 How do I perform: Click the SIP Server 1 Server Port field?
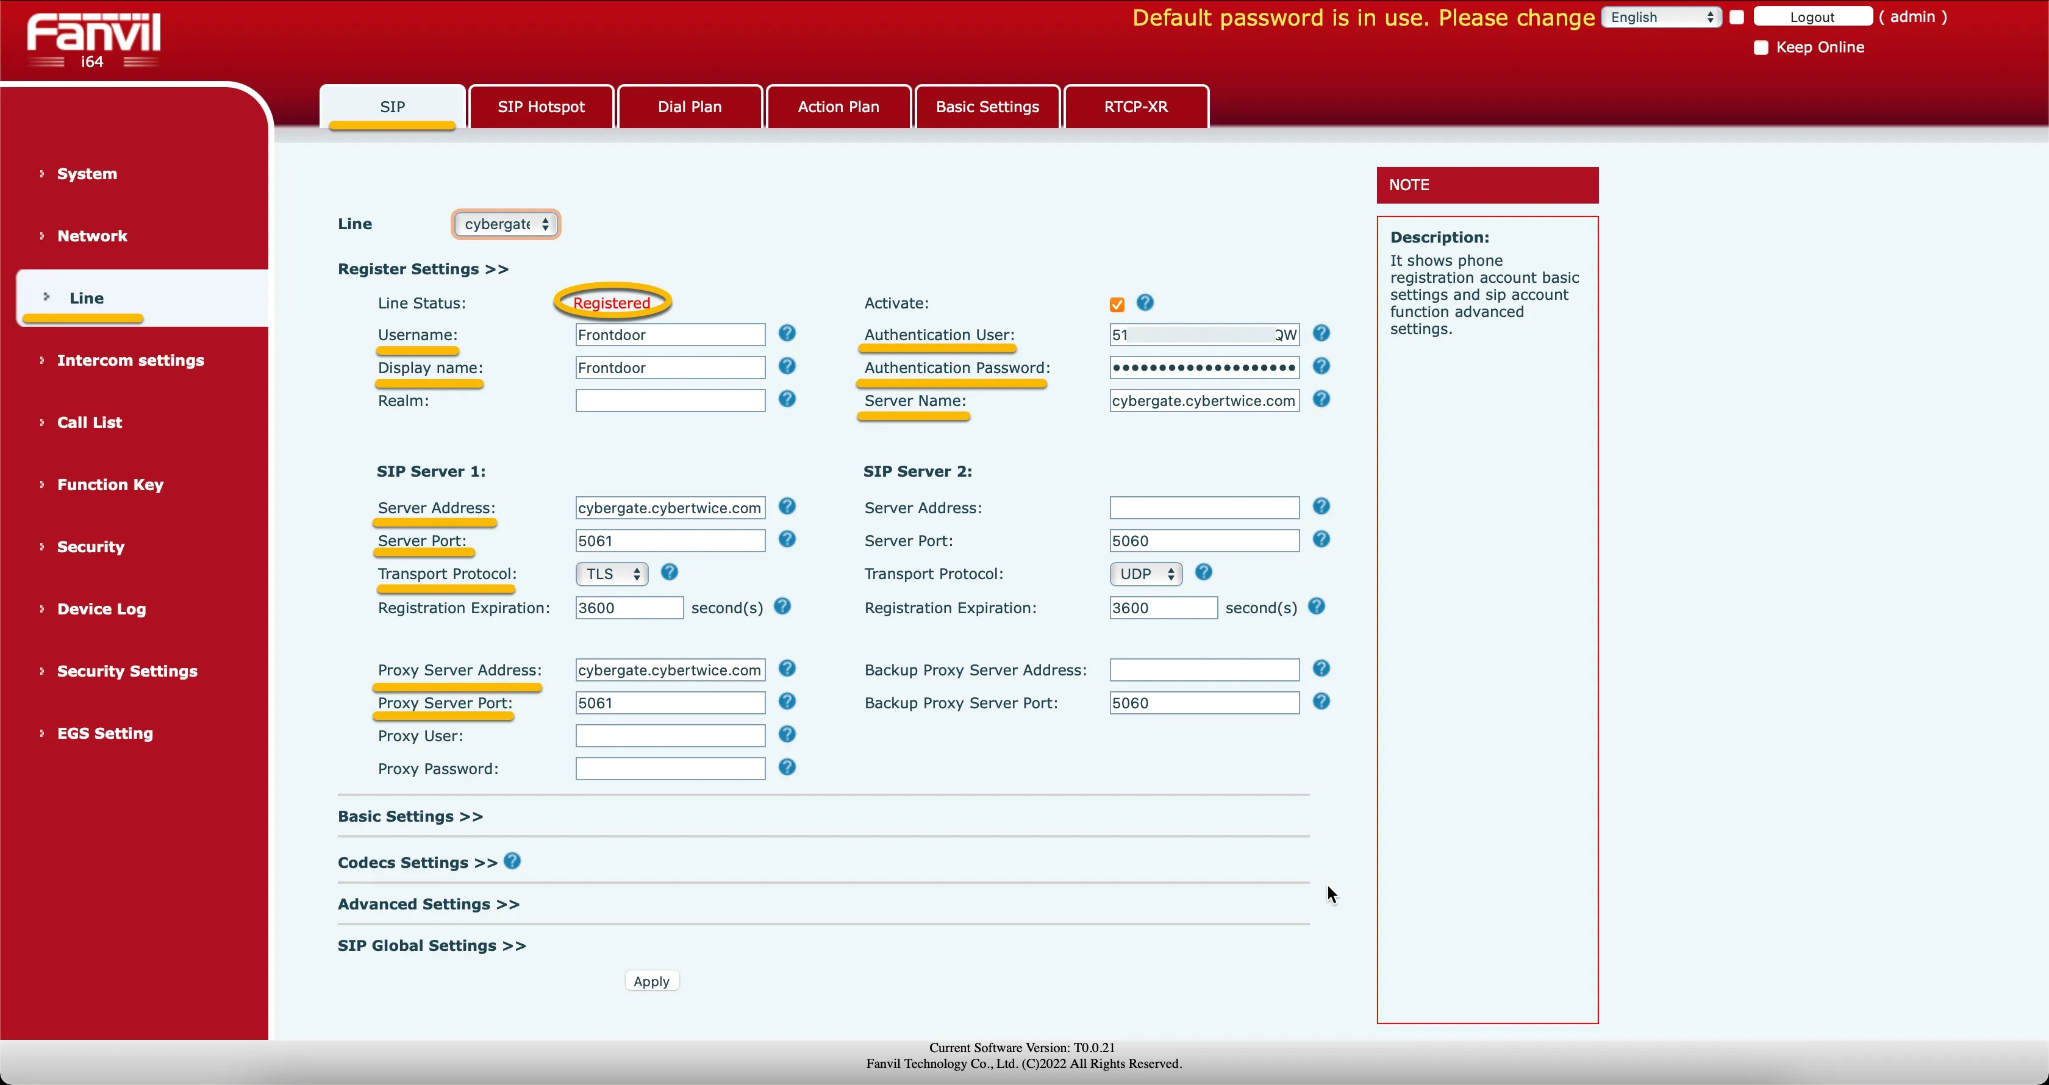(x=670, y=541)
